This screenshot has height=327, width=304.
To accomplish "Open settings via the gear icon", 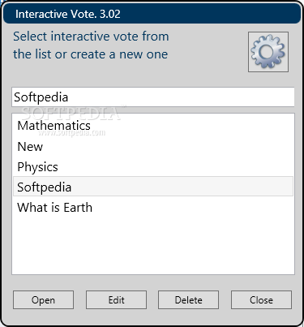I will tap(268, 52).
